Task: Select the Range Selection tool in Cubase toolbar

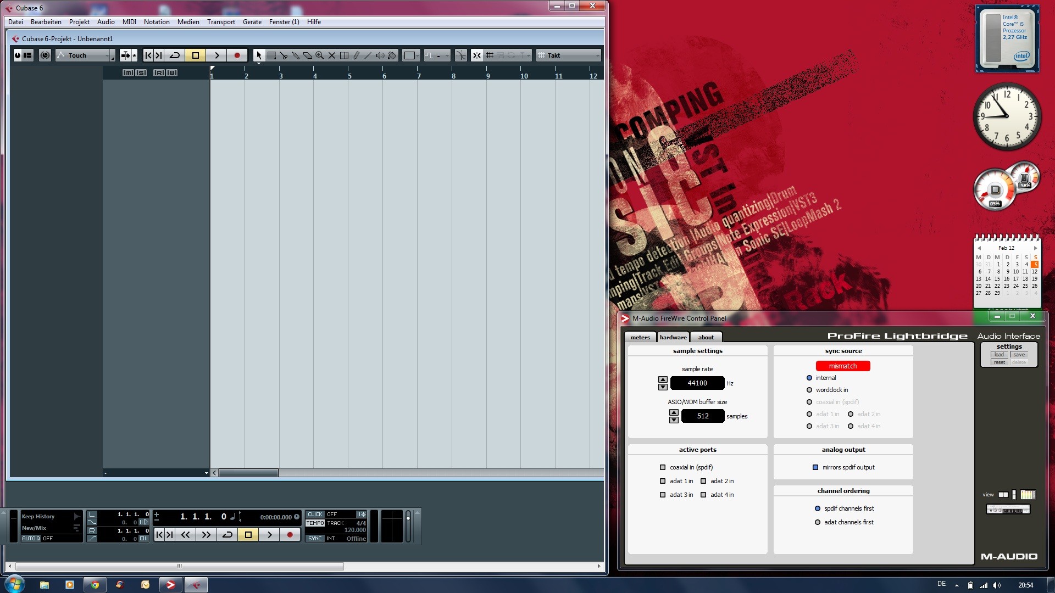Action: pyautogui.click(x=271, y=55)
